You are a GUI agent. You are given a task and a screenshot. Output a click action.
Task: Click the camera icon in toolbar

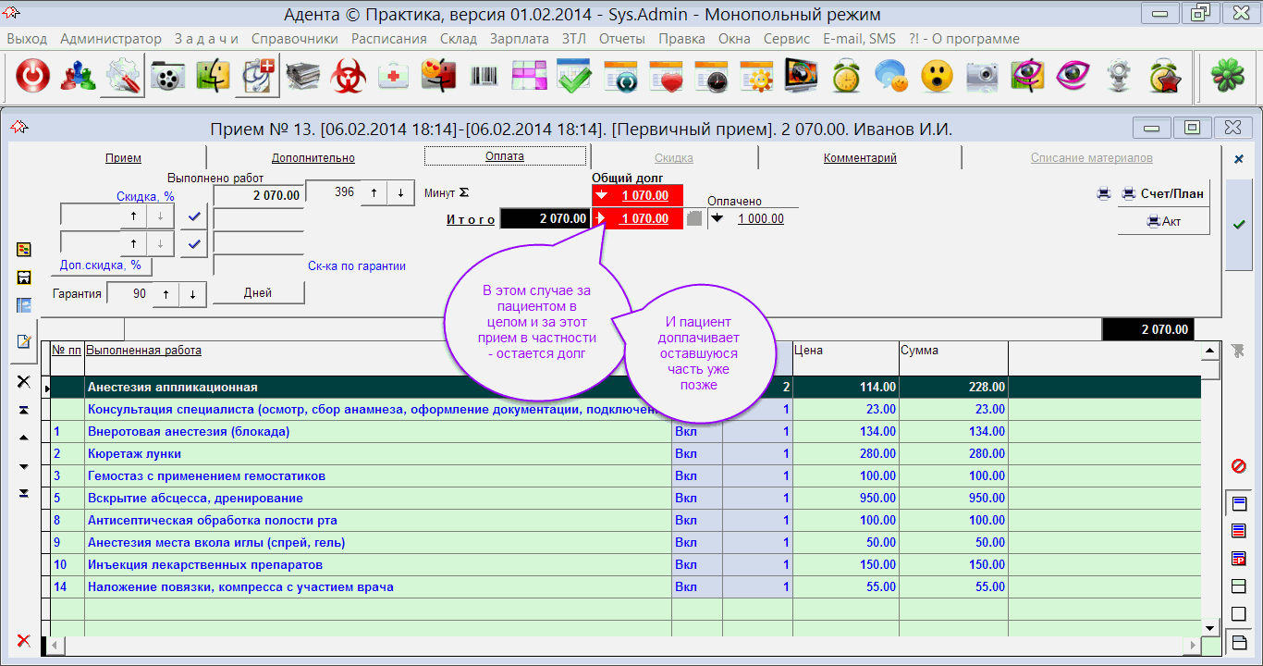pyautogui.click(x=982, y=77)
